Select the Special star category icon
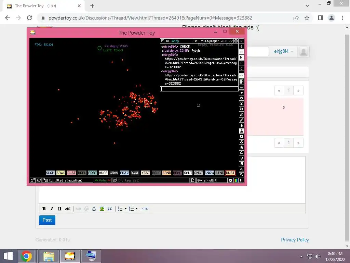 coord(241,147)
